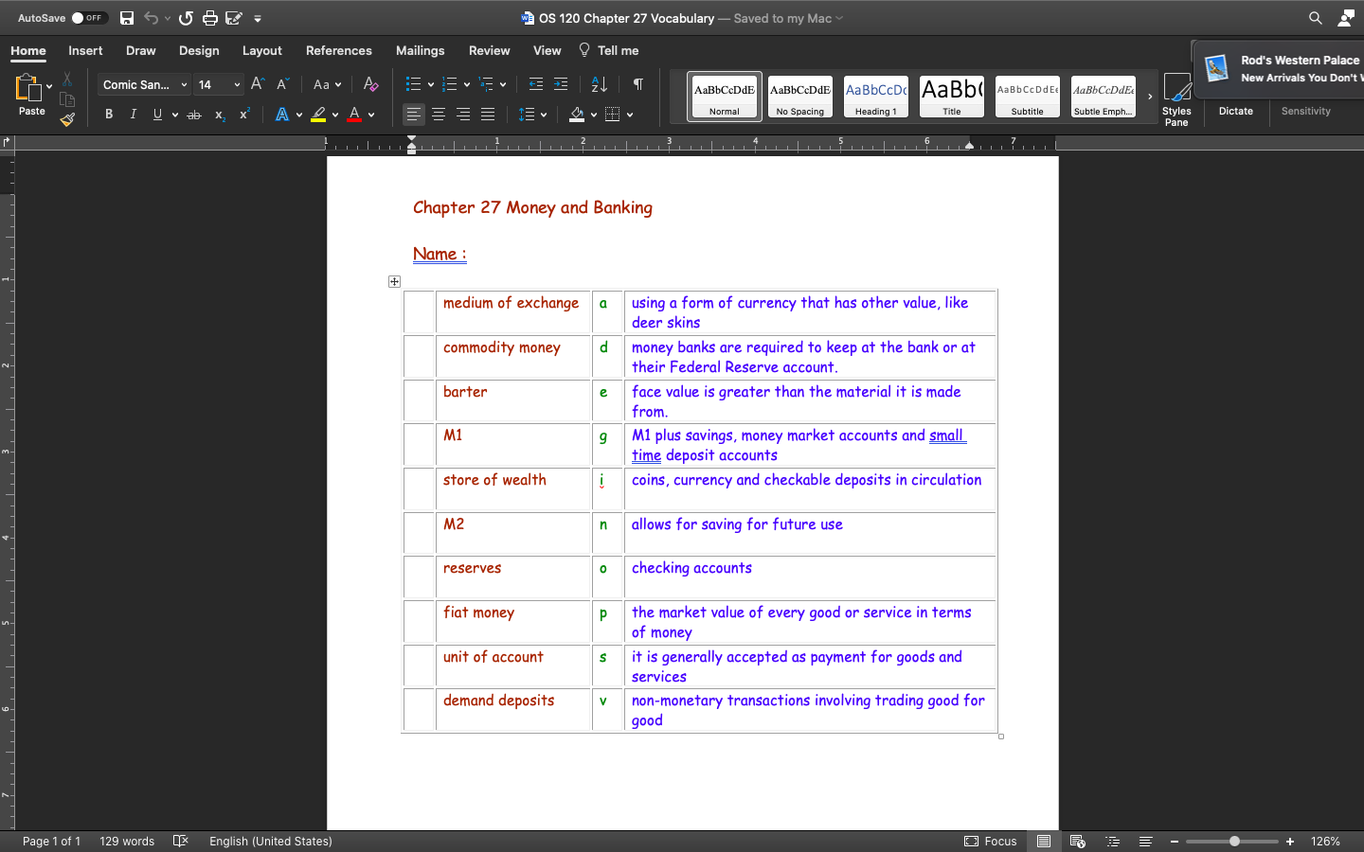Start Dictate from the ribbon
Screen dimensions: 1364x852
[1235, 111]
